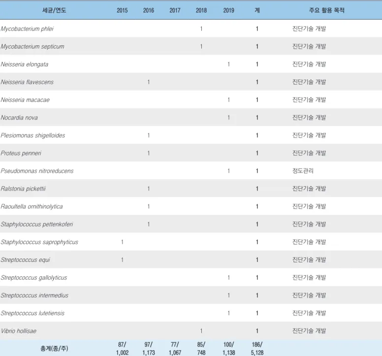
Task: Click 진단기술 개발 in Proteus penneri row
Action: point(309,153)
